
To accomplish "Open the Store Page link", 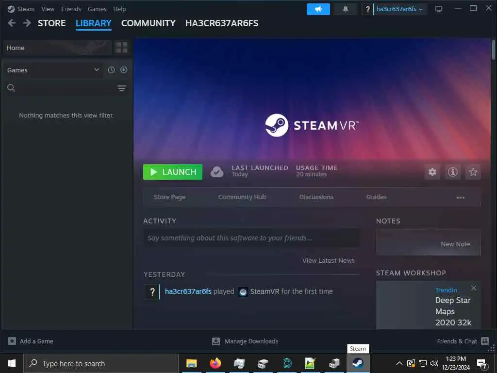I will (169, 197).
